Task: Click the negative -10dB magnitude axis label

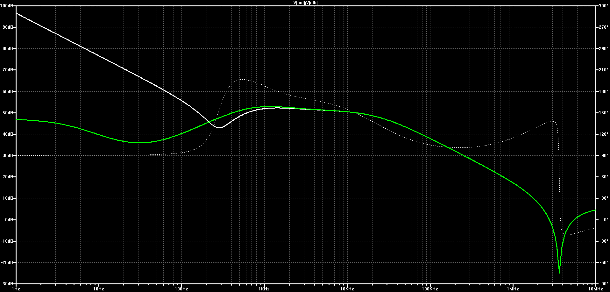Action: 7,241
